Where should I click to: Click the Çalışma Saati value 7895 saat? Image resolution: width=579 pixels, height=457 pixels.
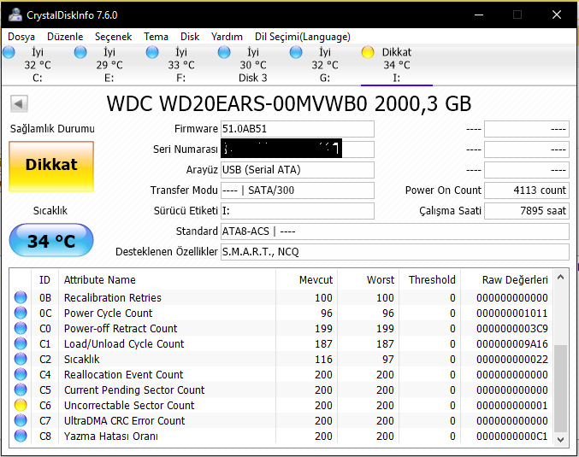(527, 211)
